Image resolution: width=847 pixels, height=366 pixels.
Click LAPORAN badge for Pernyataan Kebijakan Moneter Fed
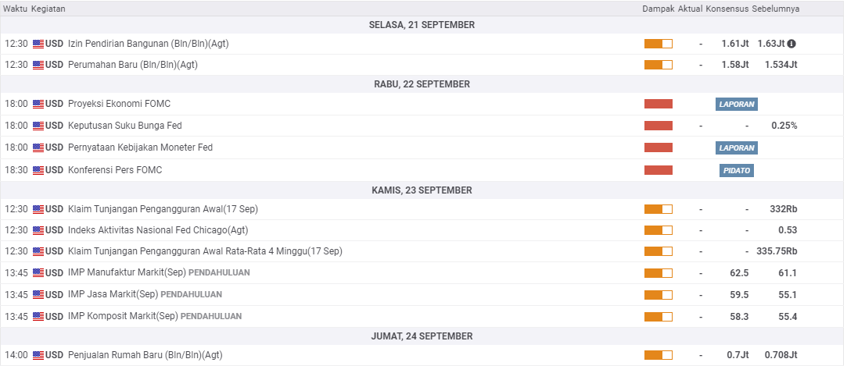736,148
